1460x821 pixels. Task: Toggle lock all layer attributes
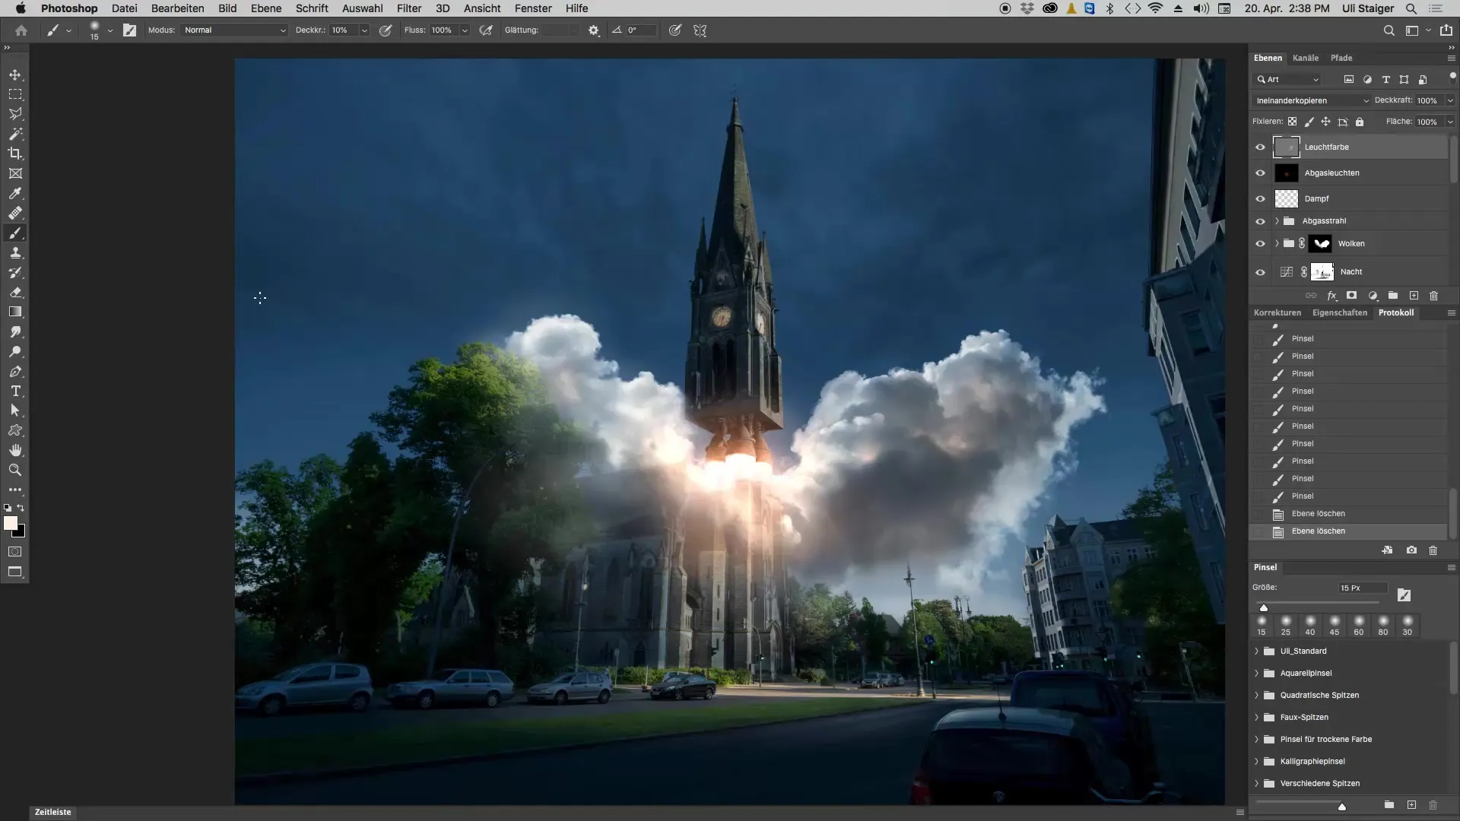click(x=1360, y=122)
